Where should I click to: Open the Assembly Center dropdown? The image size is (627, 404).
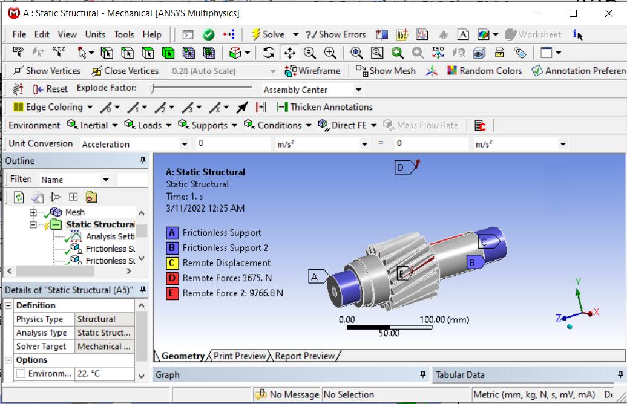(x=359, y=90)
